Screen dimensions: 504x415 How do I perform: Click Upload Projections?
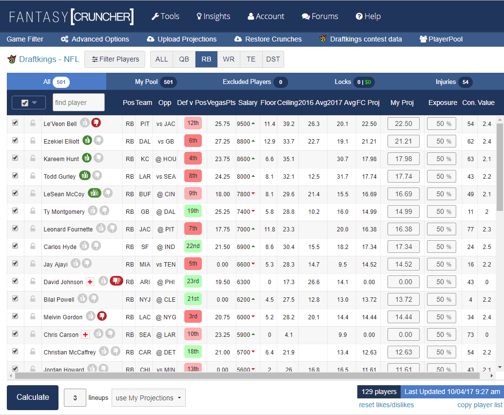[182, 39]
